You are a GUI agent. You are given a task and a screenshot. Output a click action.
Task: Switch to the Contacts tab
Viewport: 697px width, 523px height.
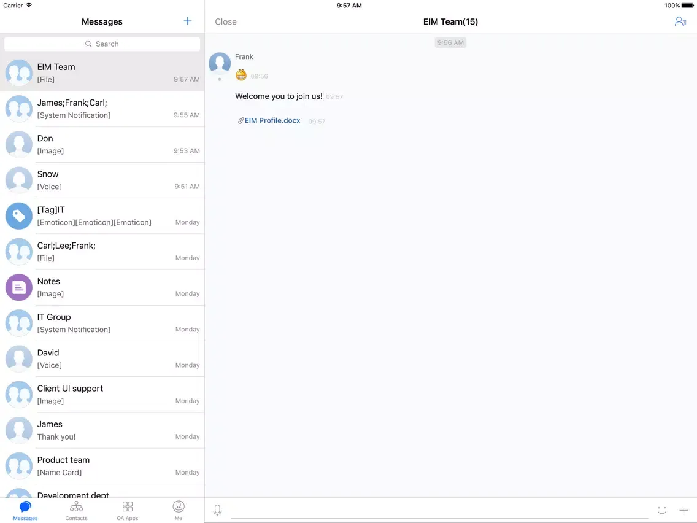tap(77, 510)
